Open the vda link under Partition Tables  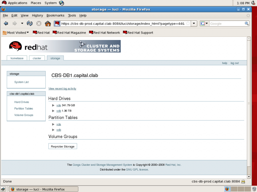click(x=58, y=124)
